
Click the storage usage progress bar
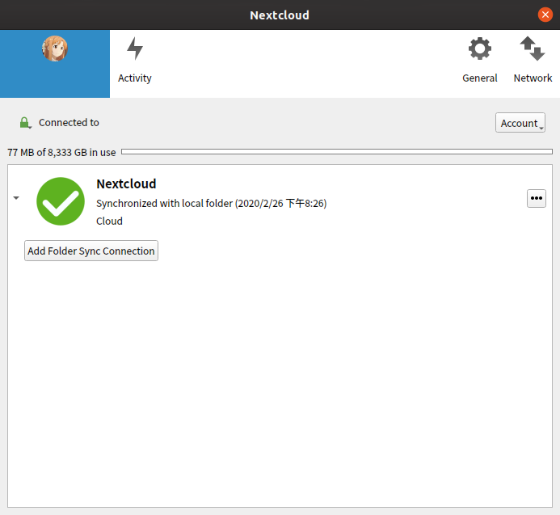[x=337, y=152]
